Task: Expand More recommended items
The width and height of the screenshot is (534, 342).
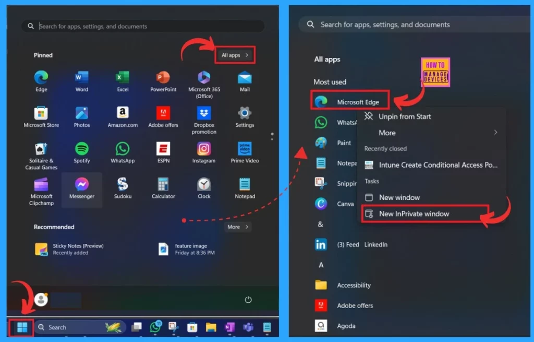Action: pyautogui.click(x=238, y=227)
